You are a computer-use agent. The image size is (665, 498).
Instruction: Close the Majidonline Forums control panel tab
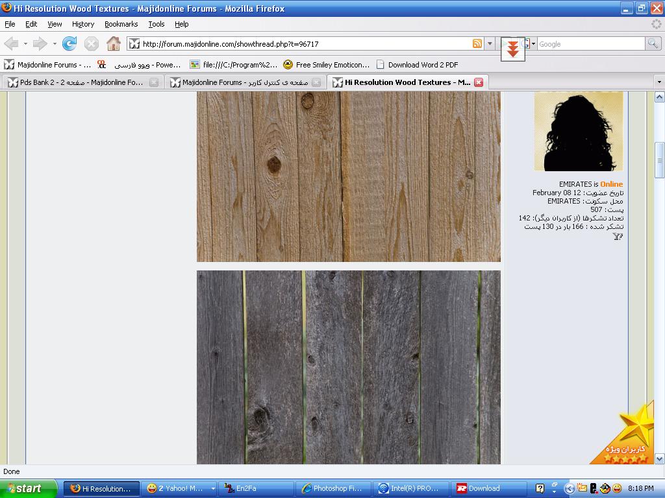(x=316, y=82)
